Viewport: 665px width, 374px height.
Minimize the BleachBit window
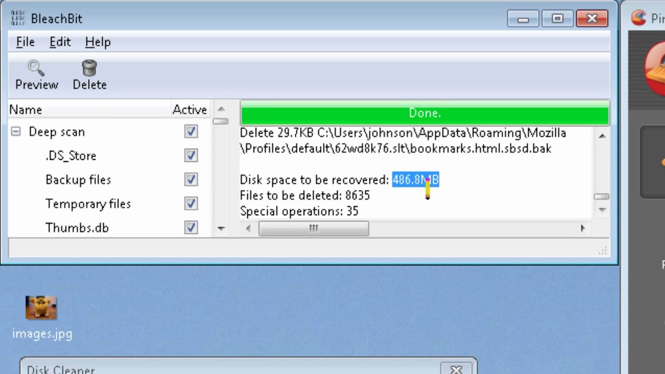(523, 19)
